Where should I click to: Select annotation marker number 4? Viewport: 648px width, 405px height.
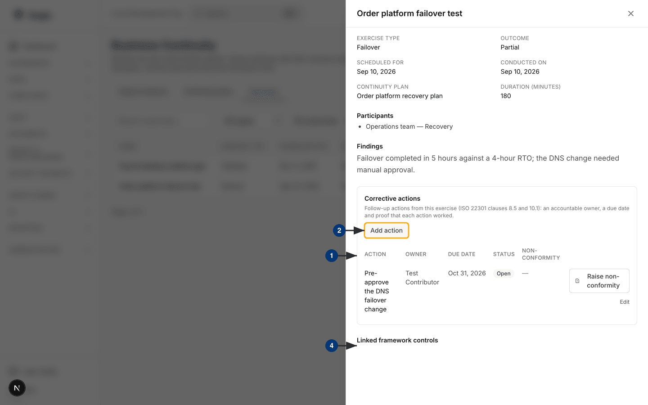(x=332, y=346)
